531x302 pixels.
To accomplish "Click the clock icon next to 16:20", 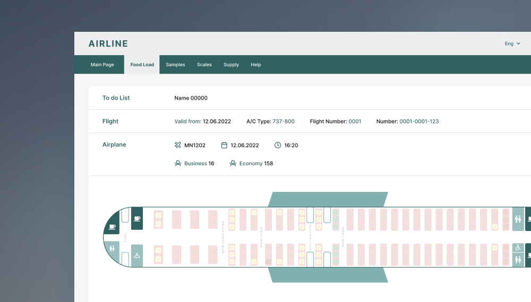I will [278, 145].
